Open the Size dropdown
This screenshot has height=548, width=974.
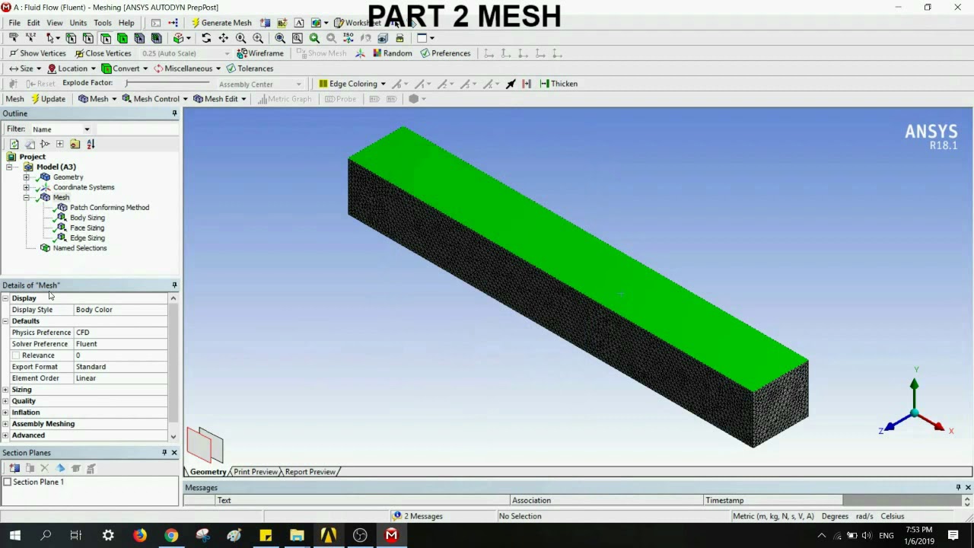click(x=25, y=68)
